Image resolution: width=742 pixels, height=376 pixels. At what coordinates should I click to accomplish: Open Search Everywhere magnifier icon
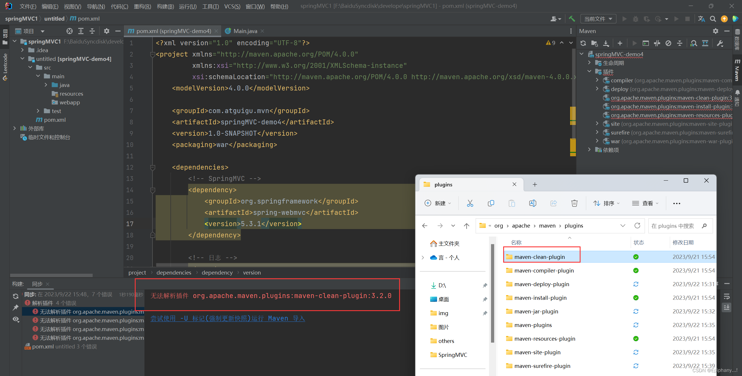point(713,19)
